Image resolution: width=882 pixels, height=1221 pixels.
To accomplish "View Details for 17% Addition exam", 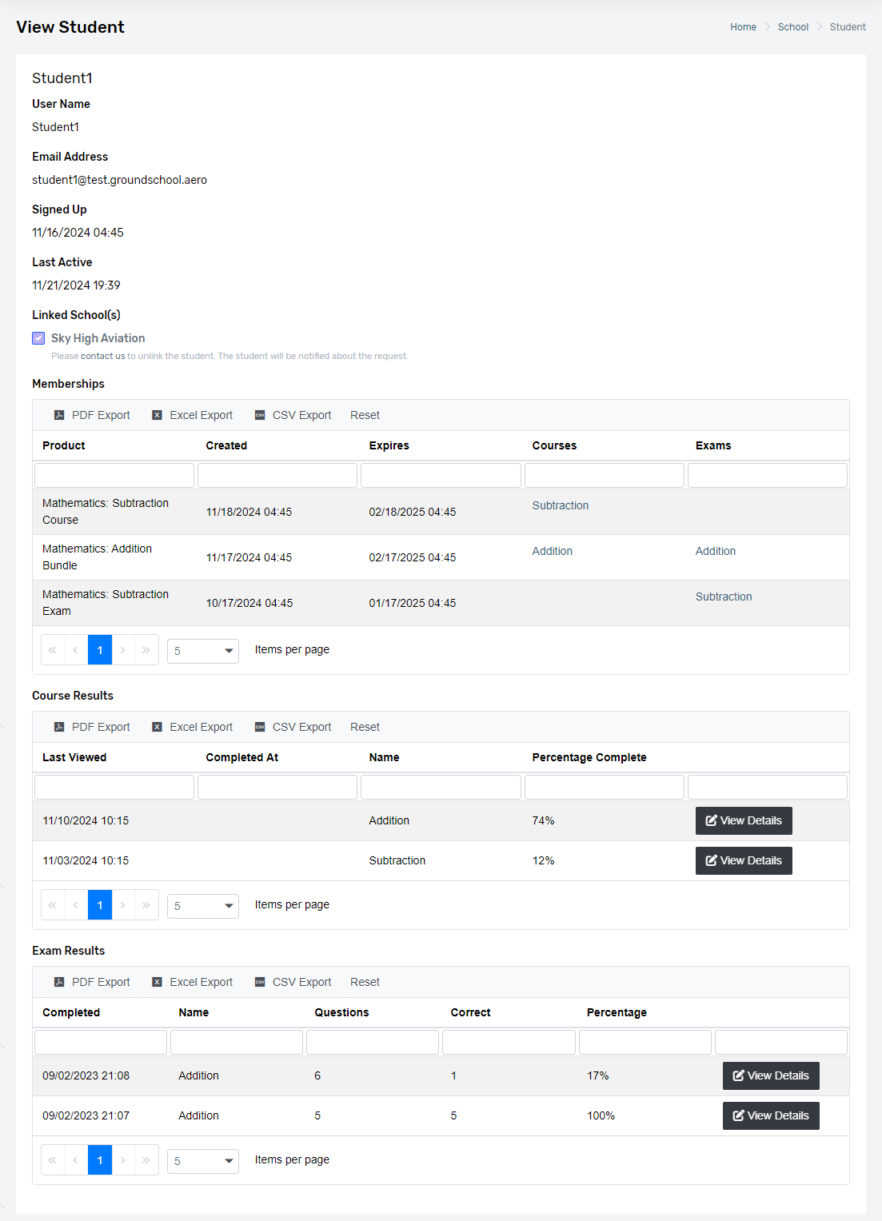I will 771,1075.
